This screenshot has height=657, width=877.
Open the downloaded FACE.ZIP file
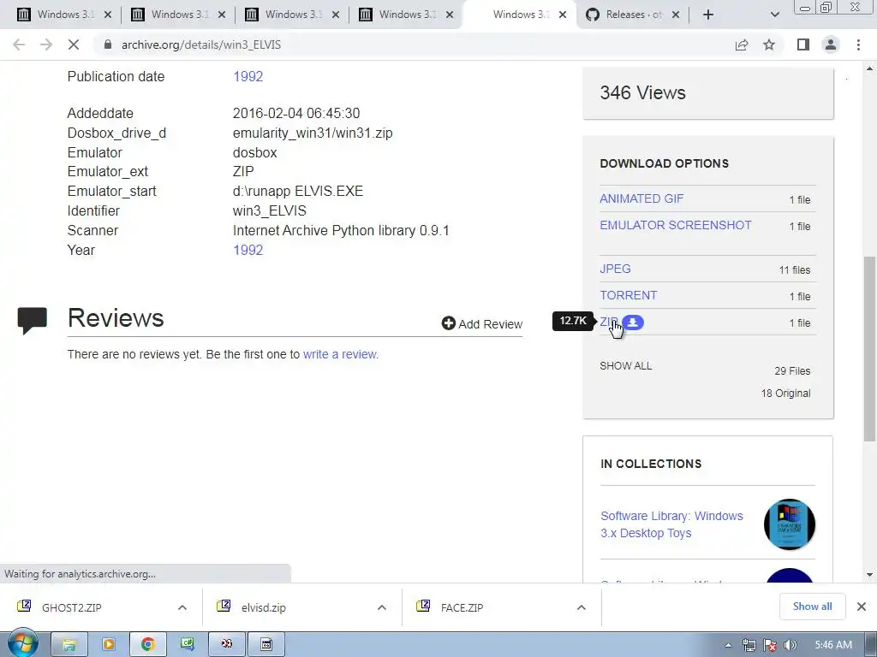[462, 608]
